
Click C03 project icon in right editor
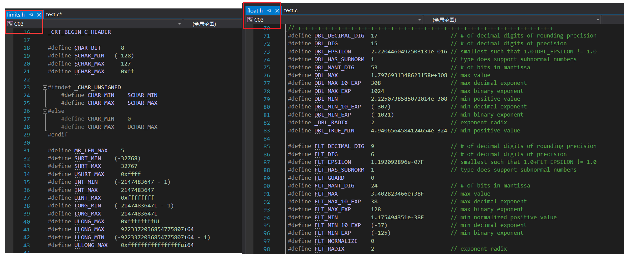[250, 20]
